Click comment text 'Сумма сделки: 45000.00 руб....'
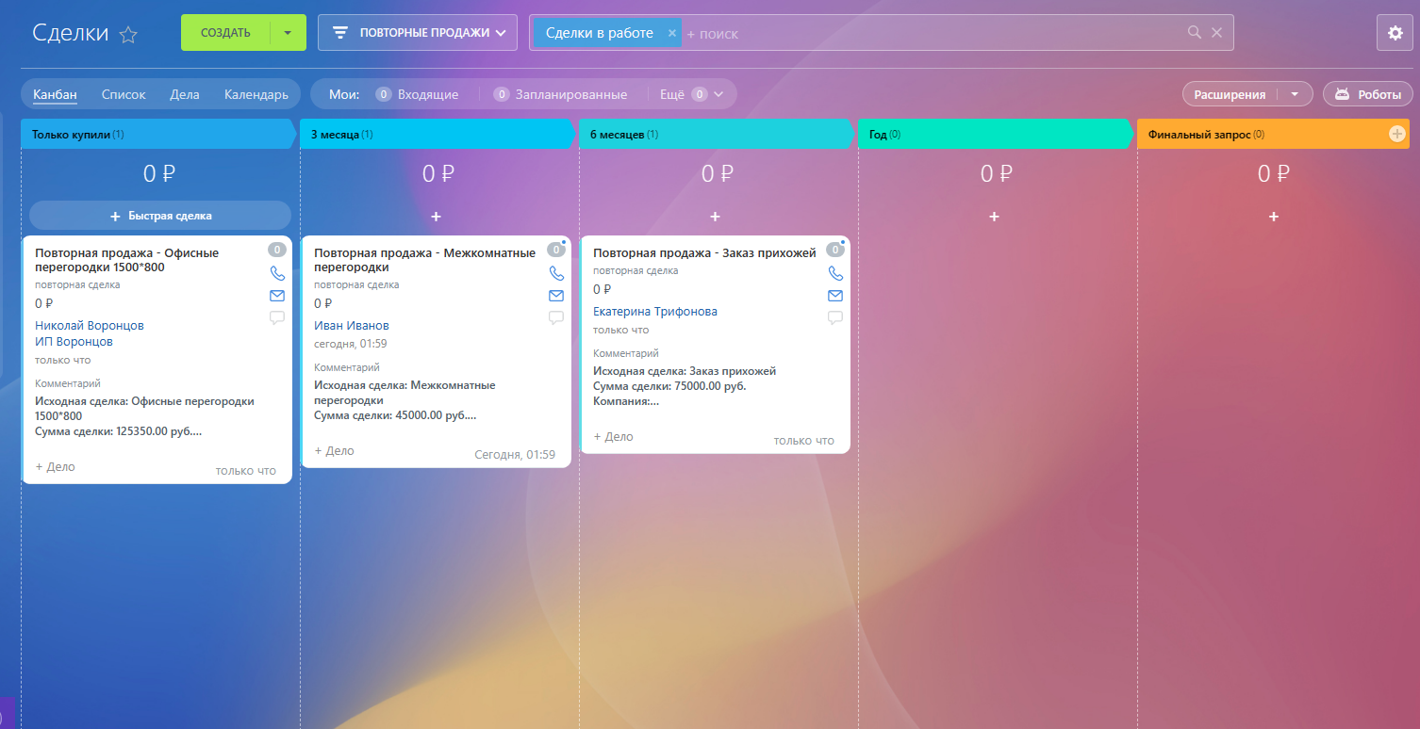 coord(395,415)
